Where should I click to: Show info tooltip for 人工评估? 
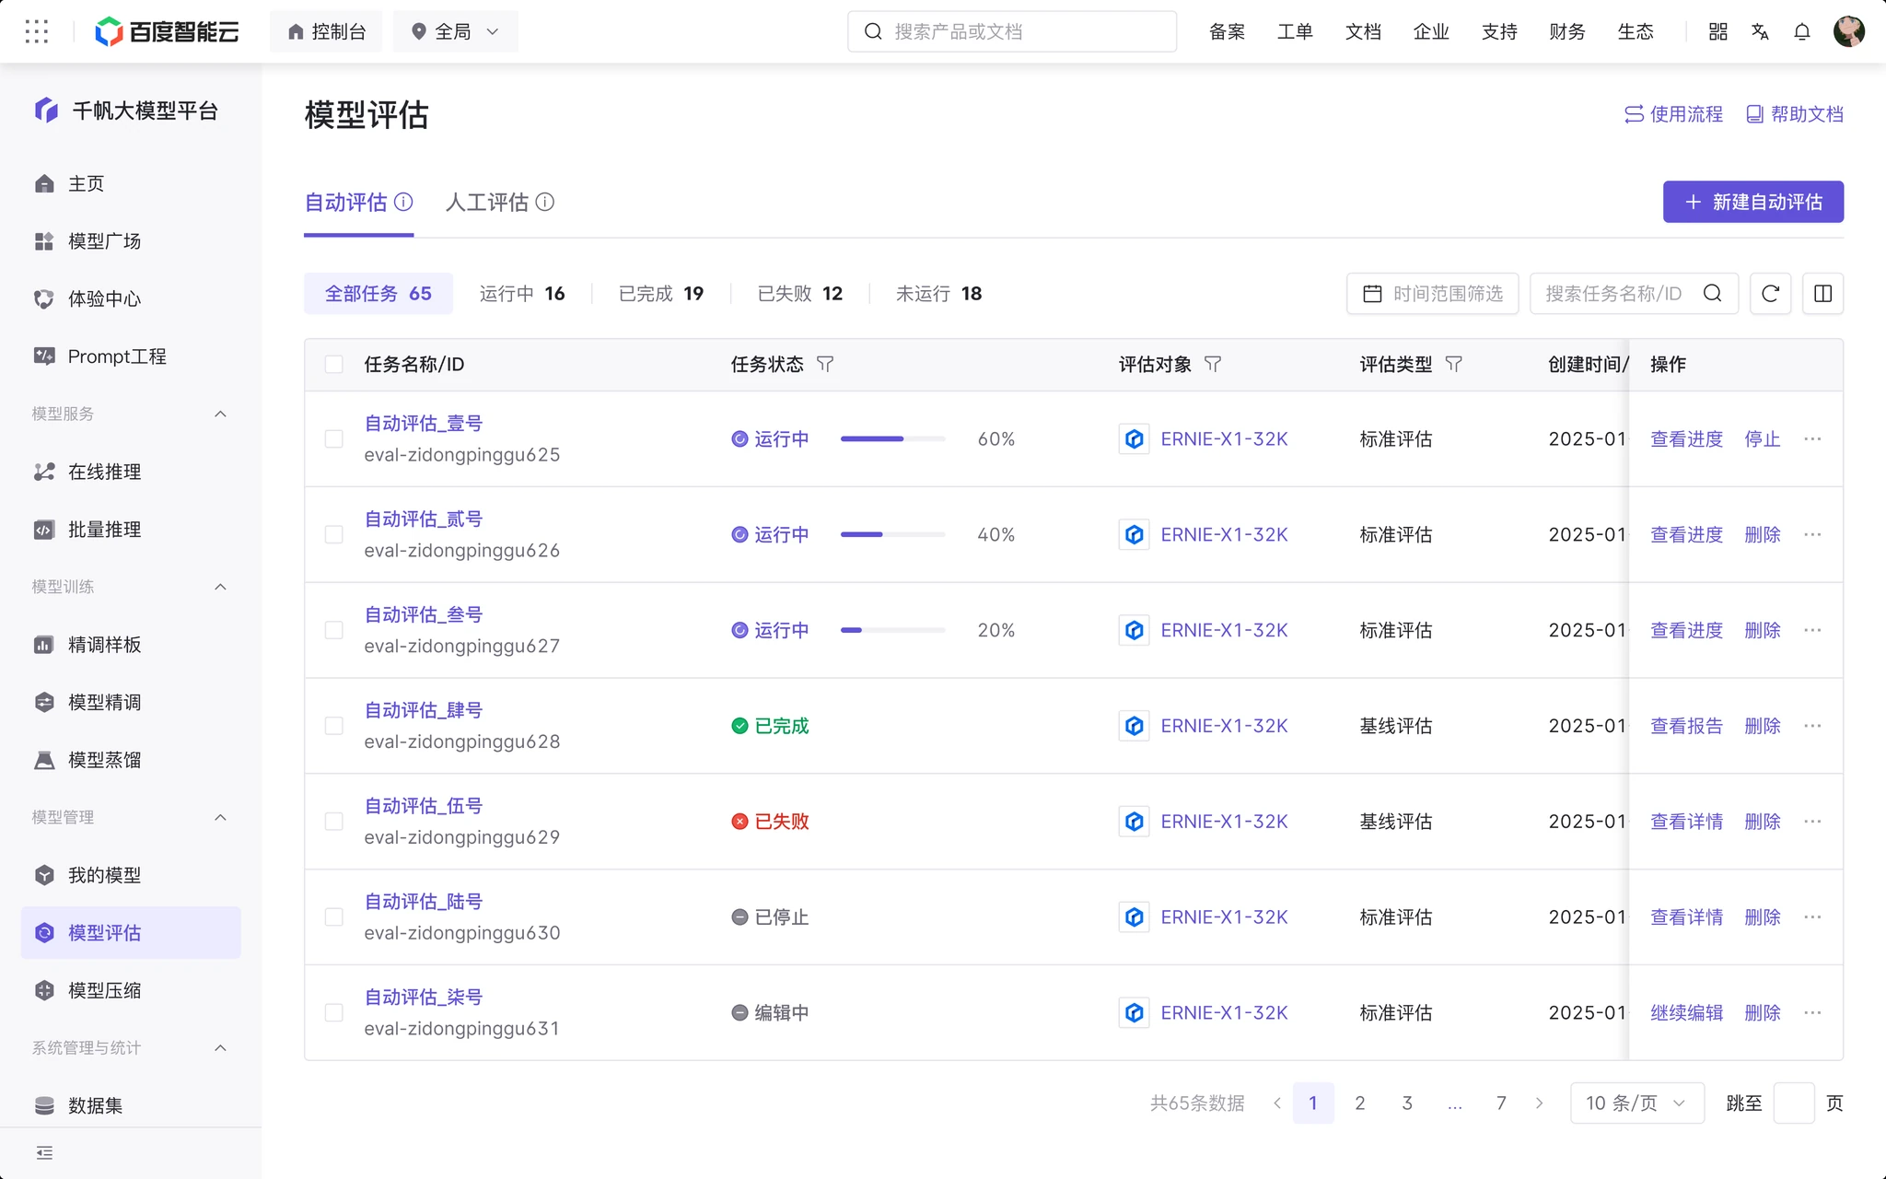545,202
